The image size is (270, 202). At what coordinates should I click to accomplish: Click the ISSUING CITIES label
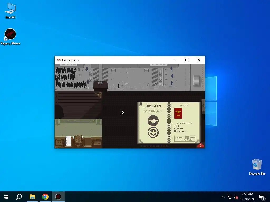184,123
